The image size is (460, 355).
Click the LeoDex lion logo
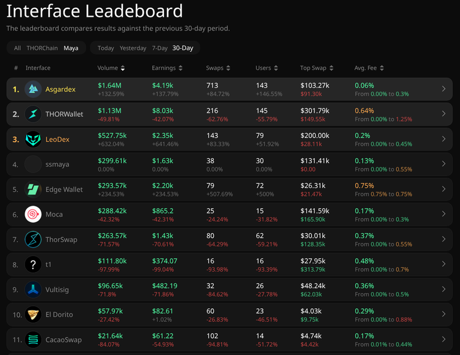point(33,139)
